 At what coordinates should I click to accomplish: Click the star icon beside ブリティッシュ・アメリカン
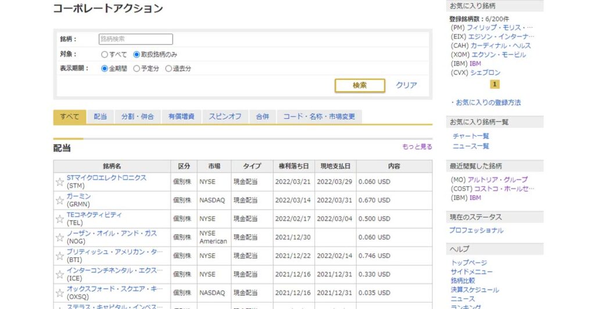[59, 256]
